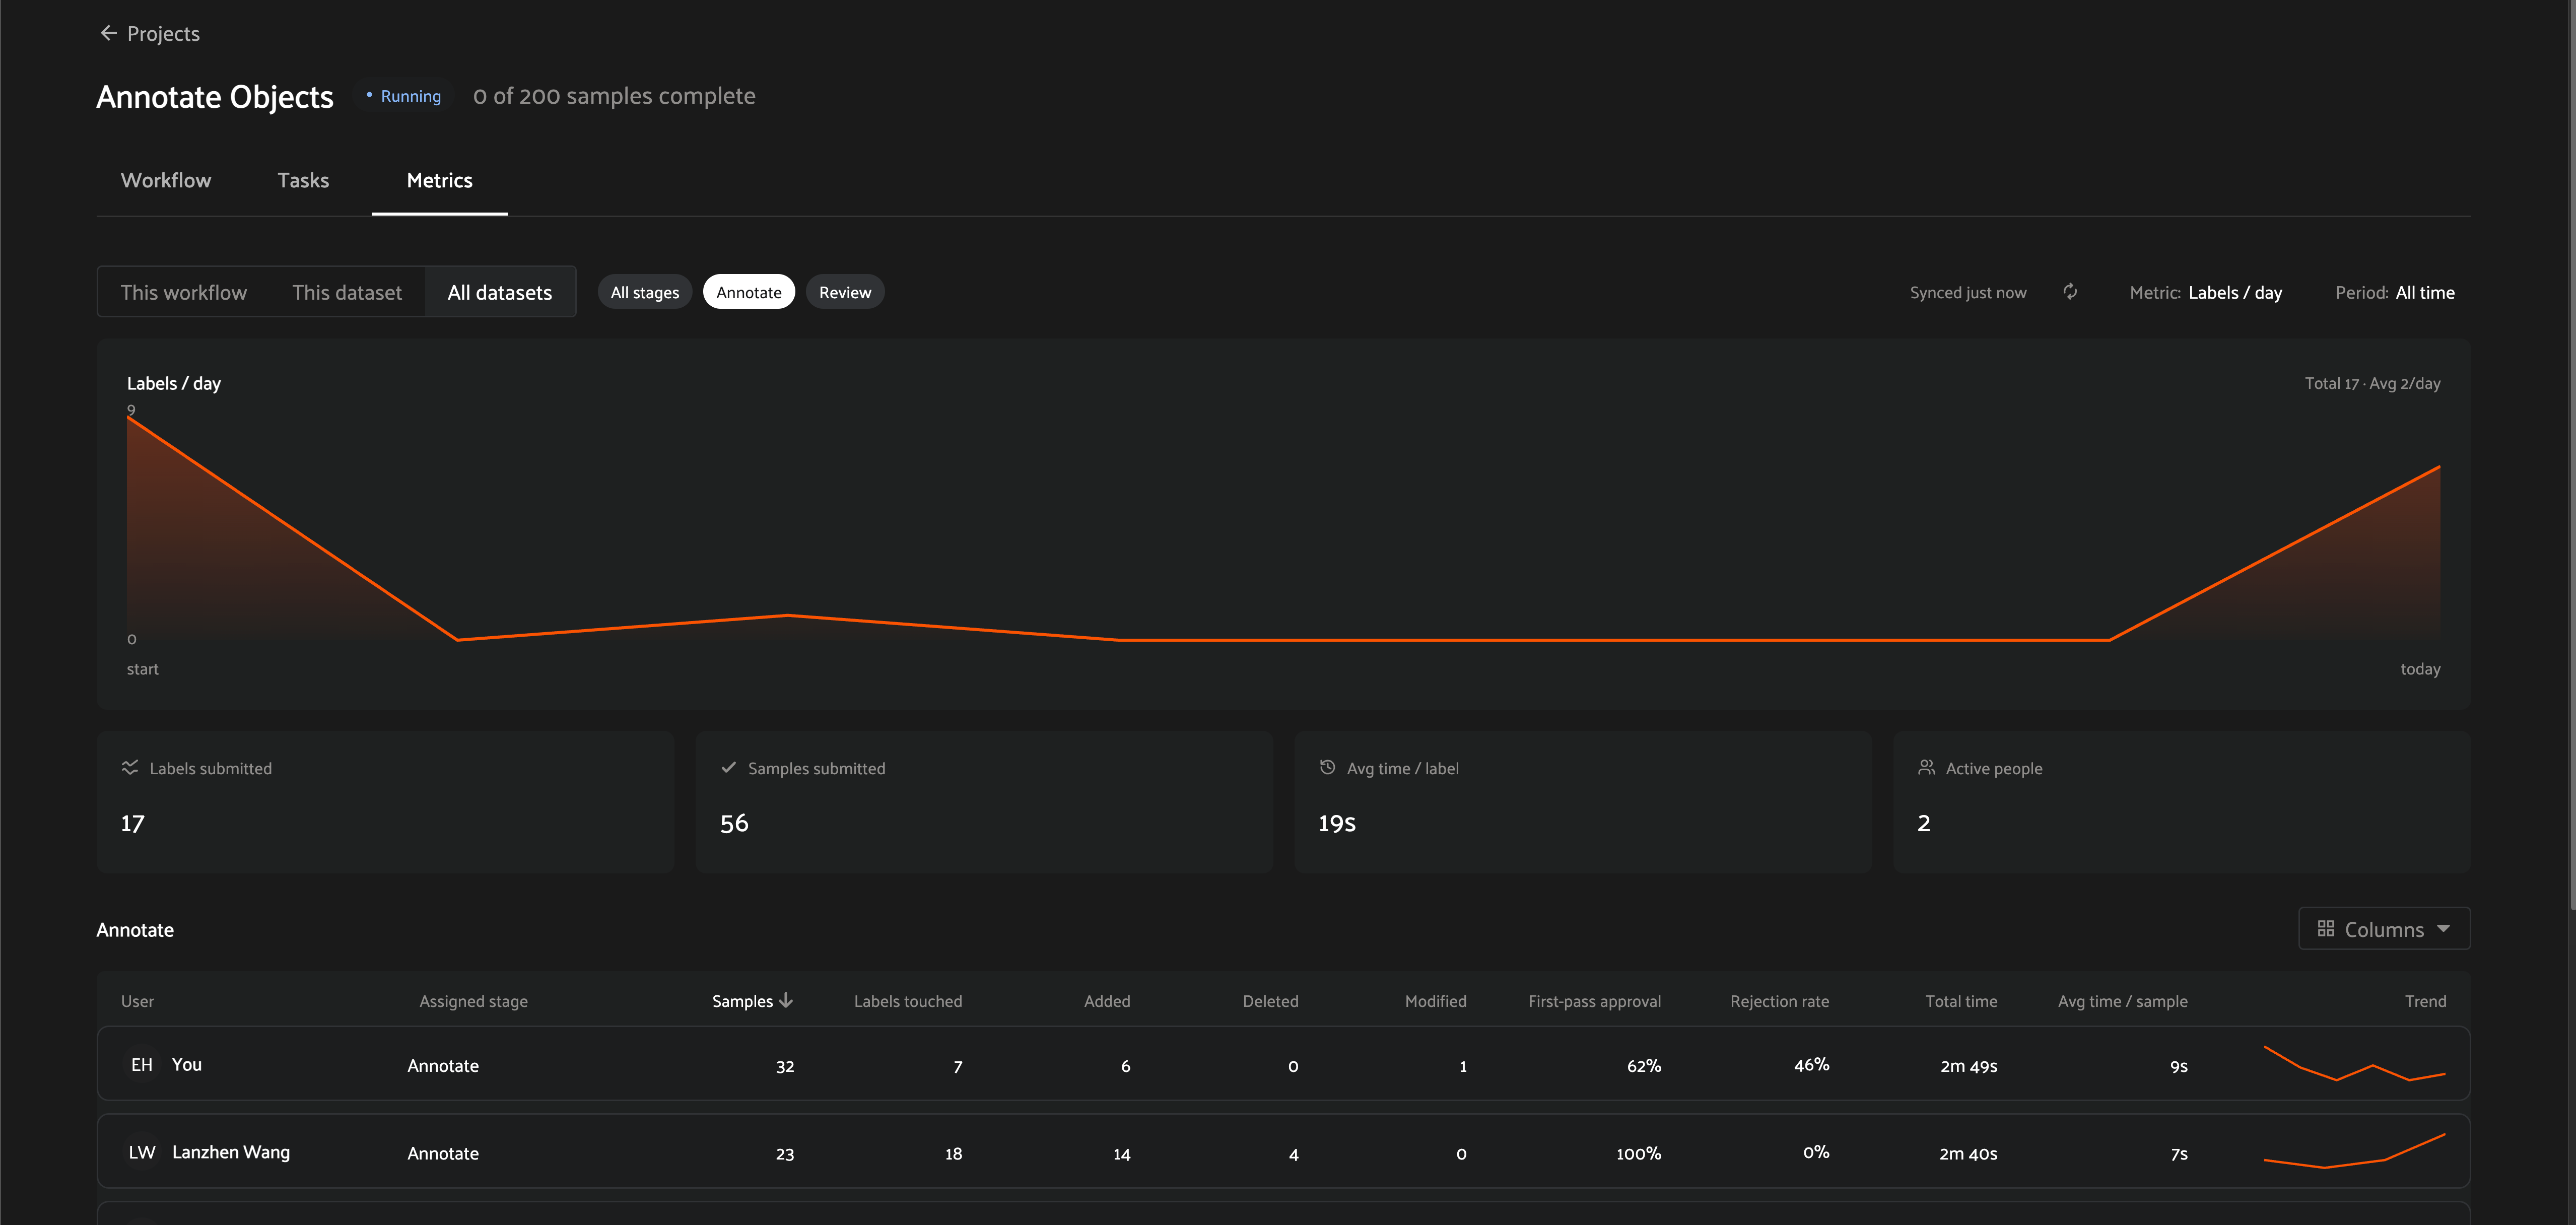Viewport: 2576px width, 1225px height.
Task: Click the EH avatar in the You row
Action: tap(142, 1064)
